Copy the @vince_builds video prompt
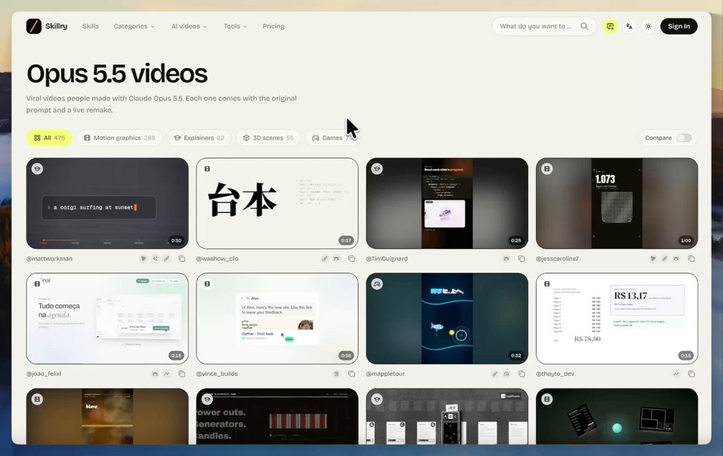This screenshot has height=456, width=723. click(x=352, y=374)
